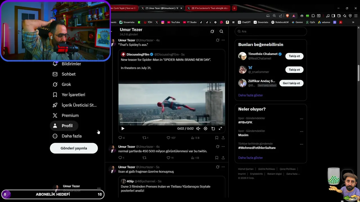
Task: Click Grok icon on '450 500 milyon' post
Action: [x=217, y=146]
